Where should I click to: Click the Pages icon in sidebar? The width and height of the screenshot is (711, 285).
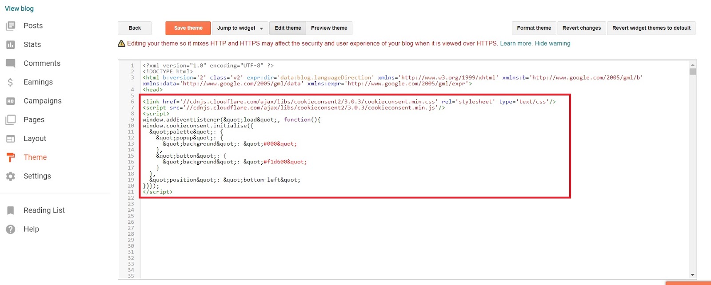pyautogui.click(x=11, y=120)
